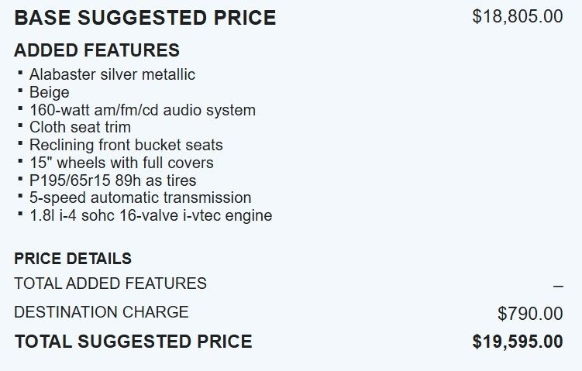The image size is (582, 371).
Task: Click the 5-speed automatic transmission item
Action: (140, 198)
